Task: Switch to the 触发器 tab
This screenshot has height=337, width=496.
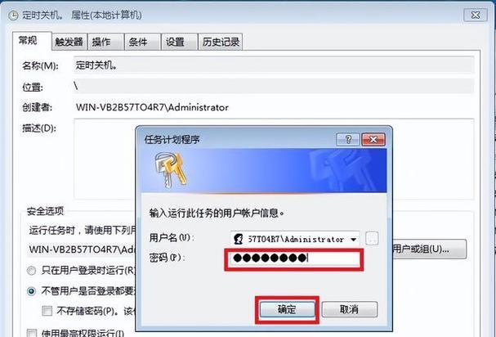Action: tap(69, 42)
